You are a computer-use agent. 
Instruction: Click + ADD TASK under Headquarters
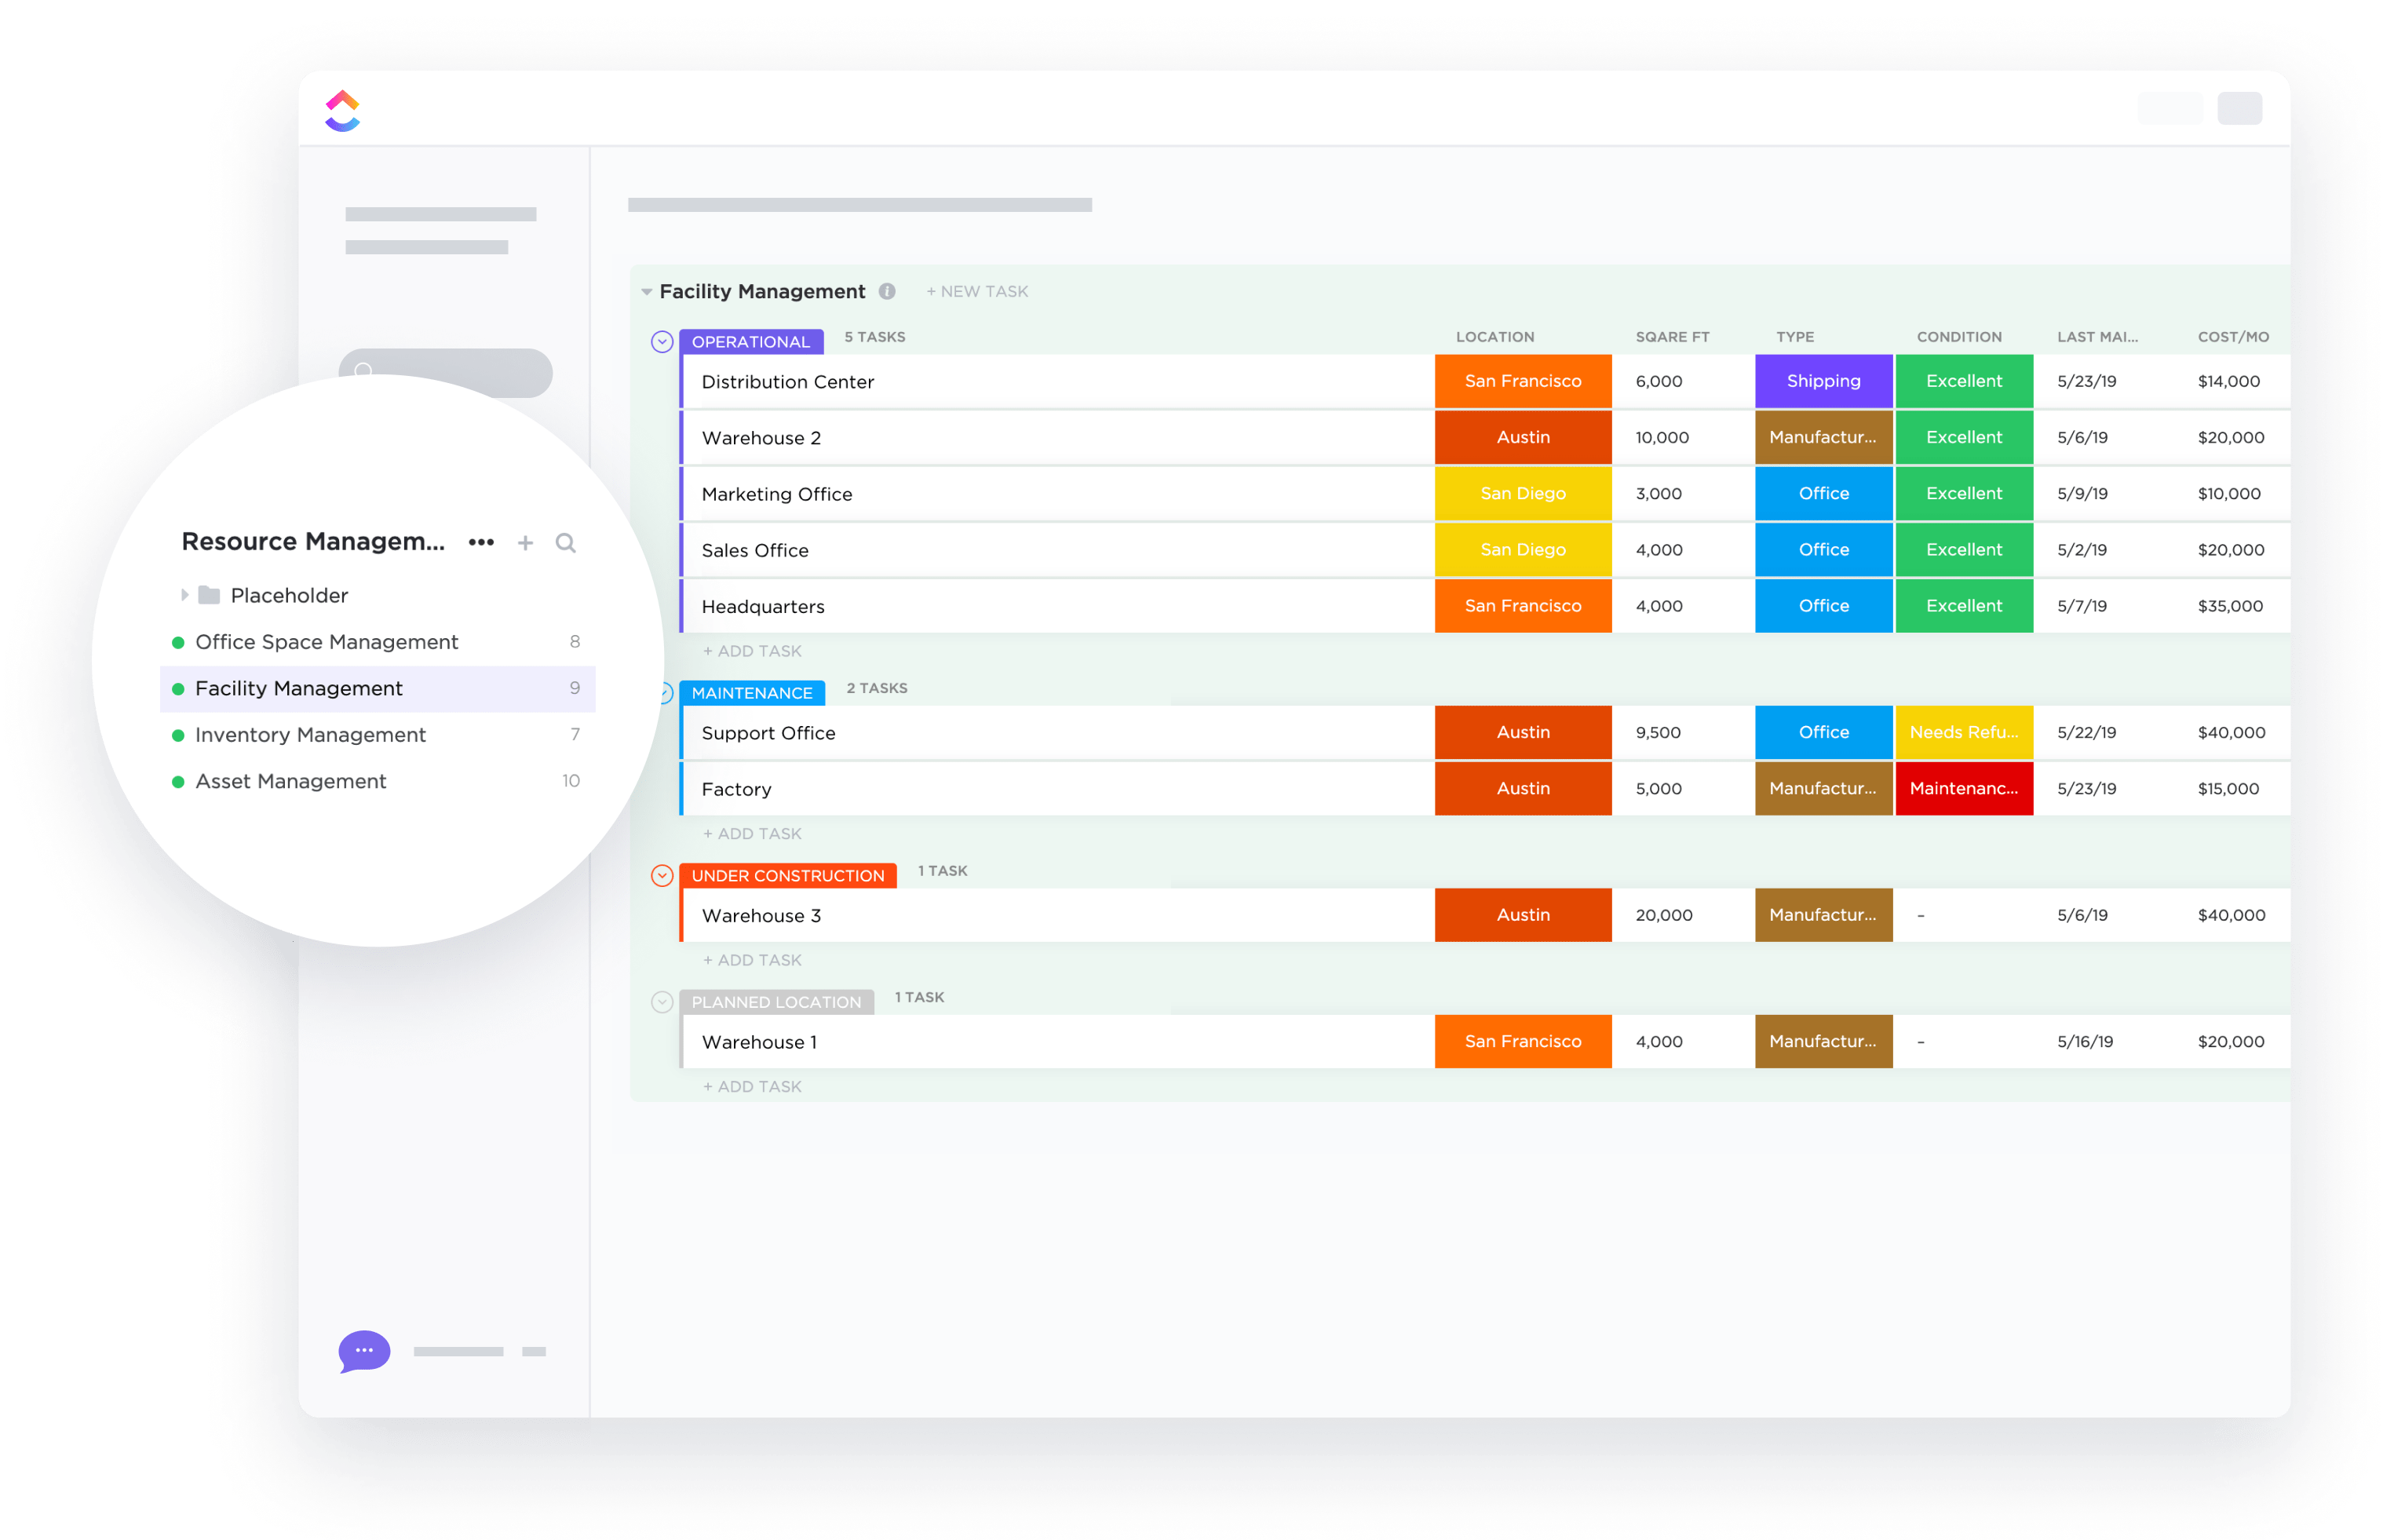pos(752,651)
